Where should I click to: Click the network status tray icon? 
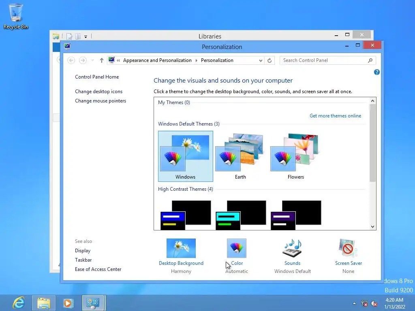coord(364,303)
